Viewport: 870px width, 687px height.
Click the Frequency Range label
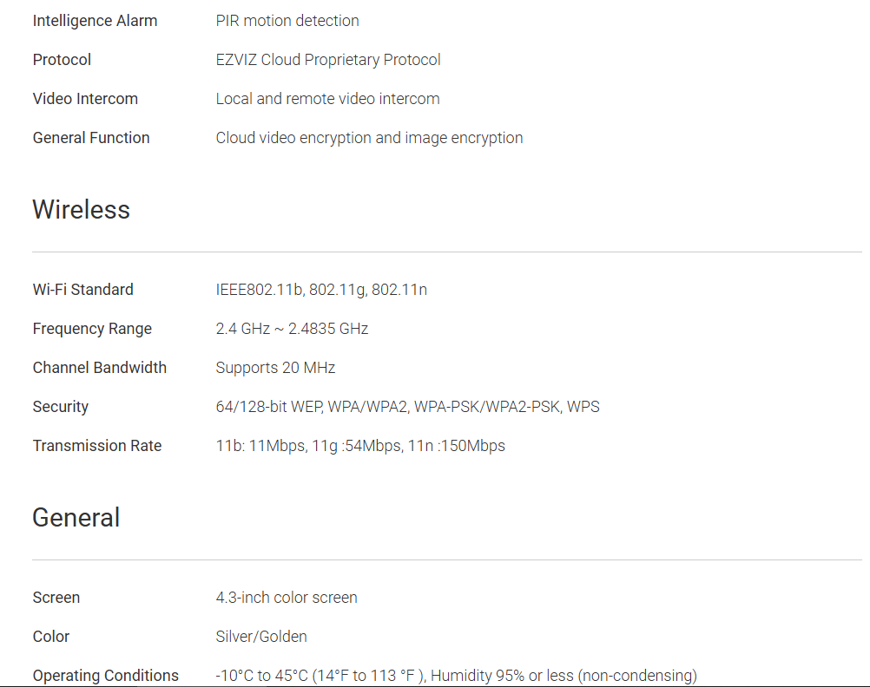pyautogui.click(x=92, y=329)
